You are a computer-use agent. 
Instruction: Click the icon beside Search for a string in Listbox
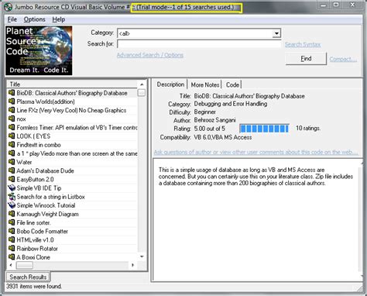[x=12, y=197]
